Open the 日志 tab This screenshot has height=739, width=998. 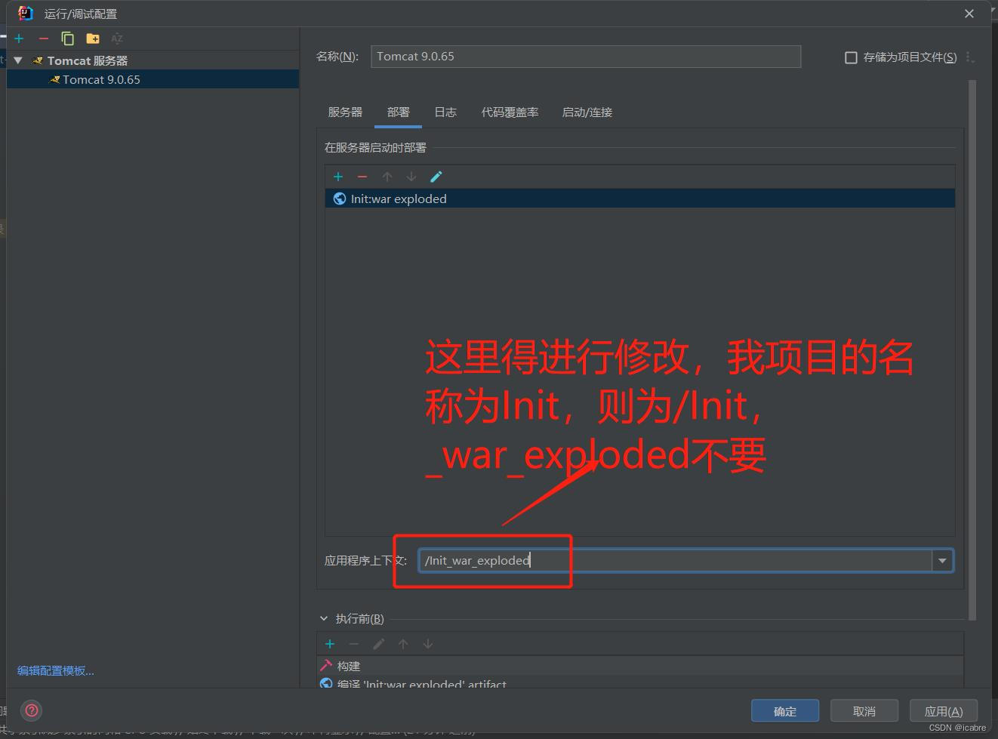tap(445, 112)
